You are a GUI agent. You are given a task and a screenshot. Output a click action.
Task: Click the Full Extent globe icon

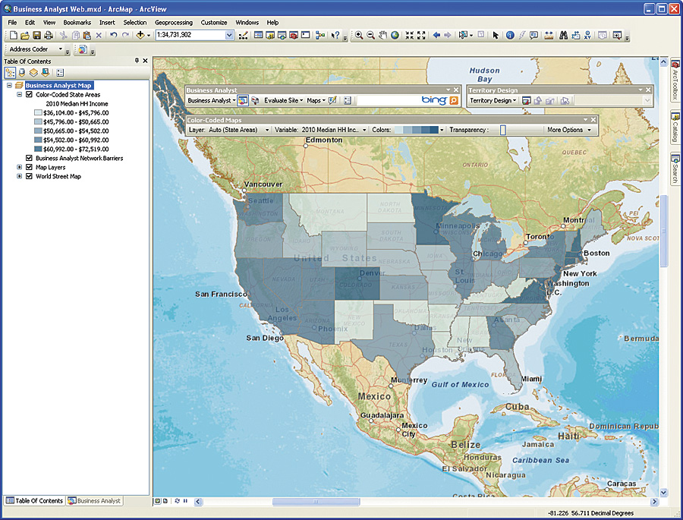coord(395,35)
